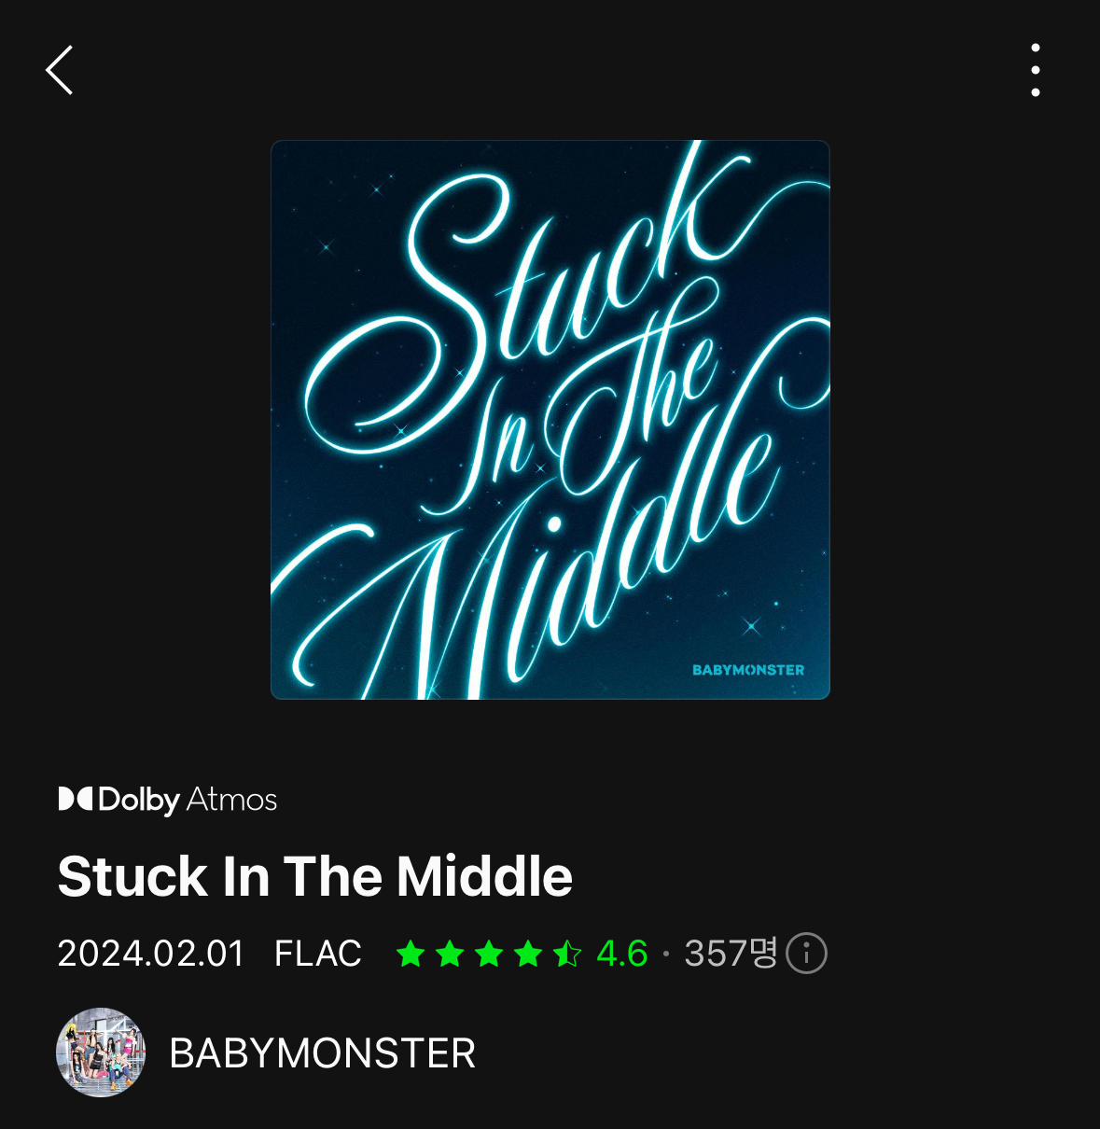
Task: Click the small dot between 4.6 and 357명
Action: tap(666, 954)
